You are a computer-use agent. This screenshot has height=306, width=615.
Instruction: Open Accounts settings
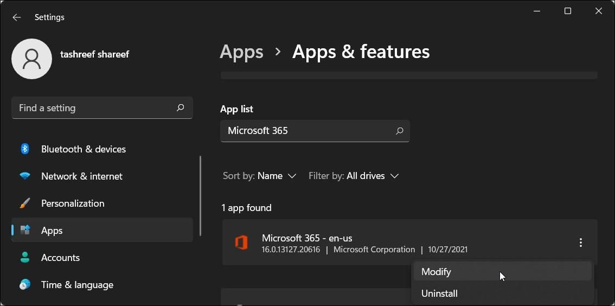coord(102,257)
